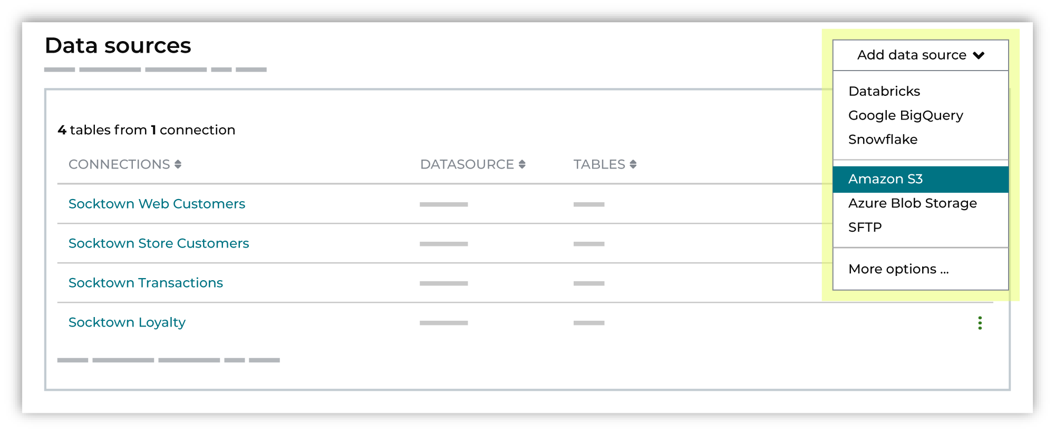Click the Data sources page heading

click(x=118, y=46)
